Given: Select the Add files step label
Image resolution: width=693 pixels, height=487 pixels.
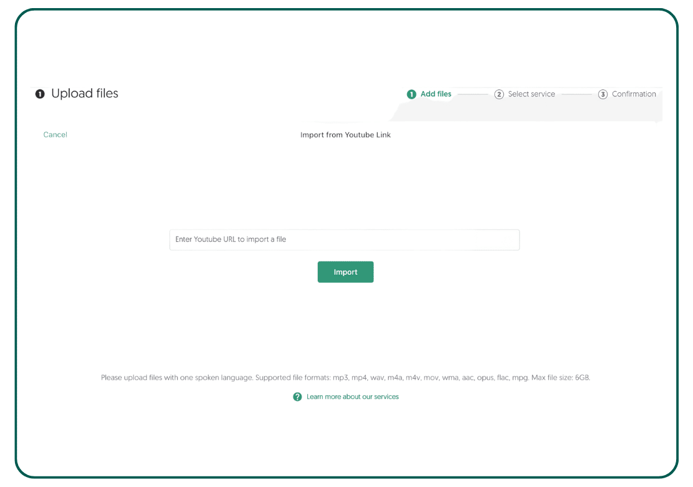Looking at the screenshot, I should coord(436,94).
